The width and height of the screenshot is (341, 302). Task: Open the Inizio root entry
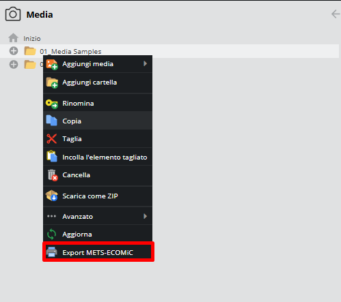32,39
